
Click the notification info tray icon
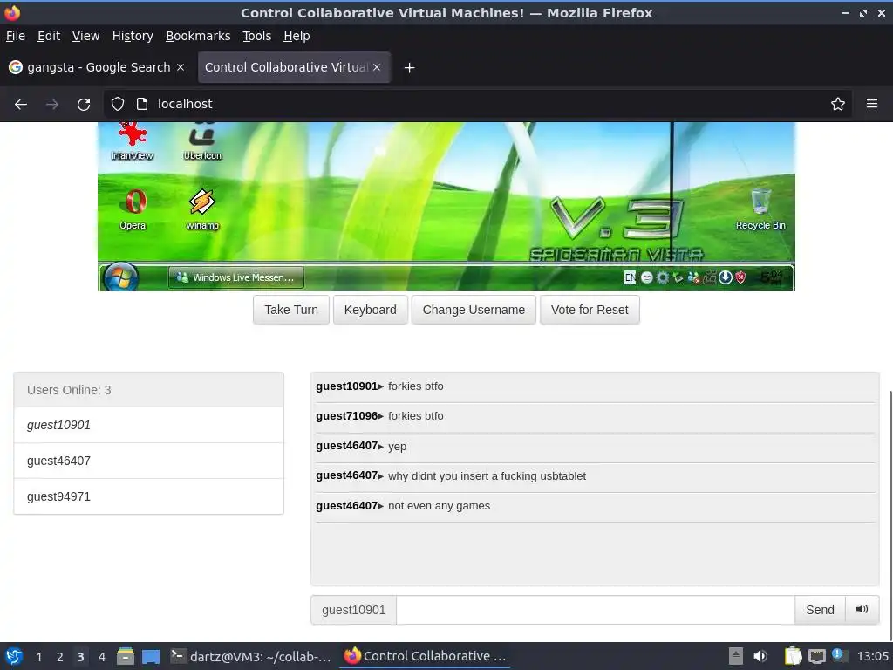point(839,655)
